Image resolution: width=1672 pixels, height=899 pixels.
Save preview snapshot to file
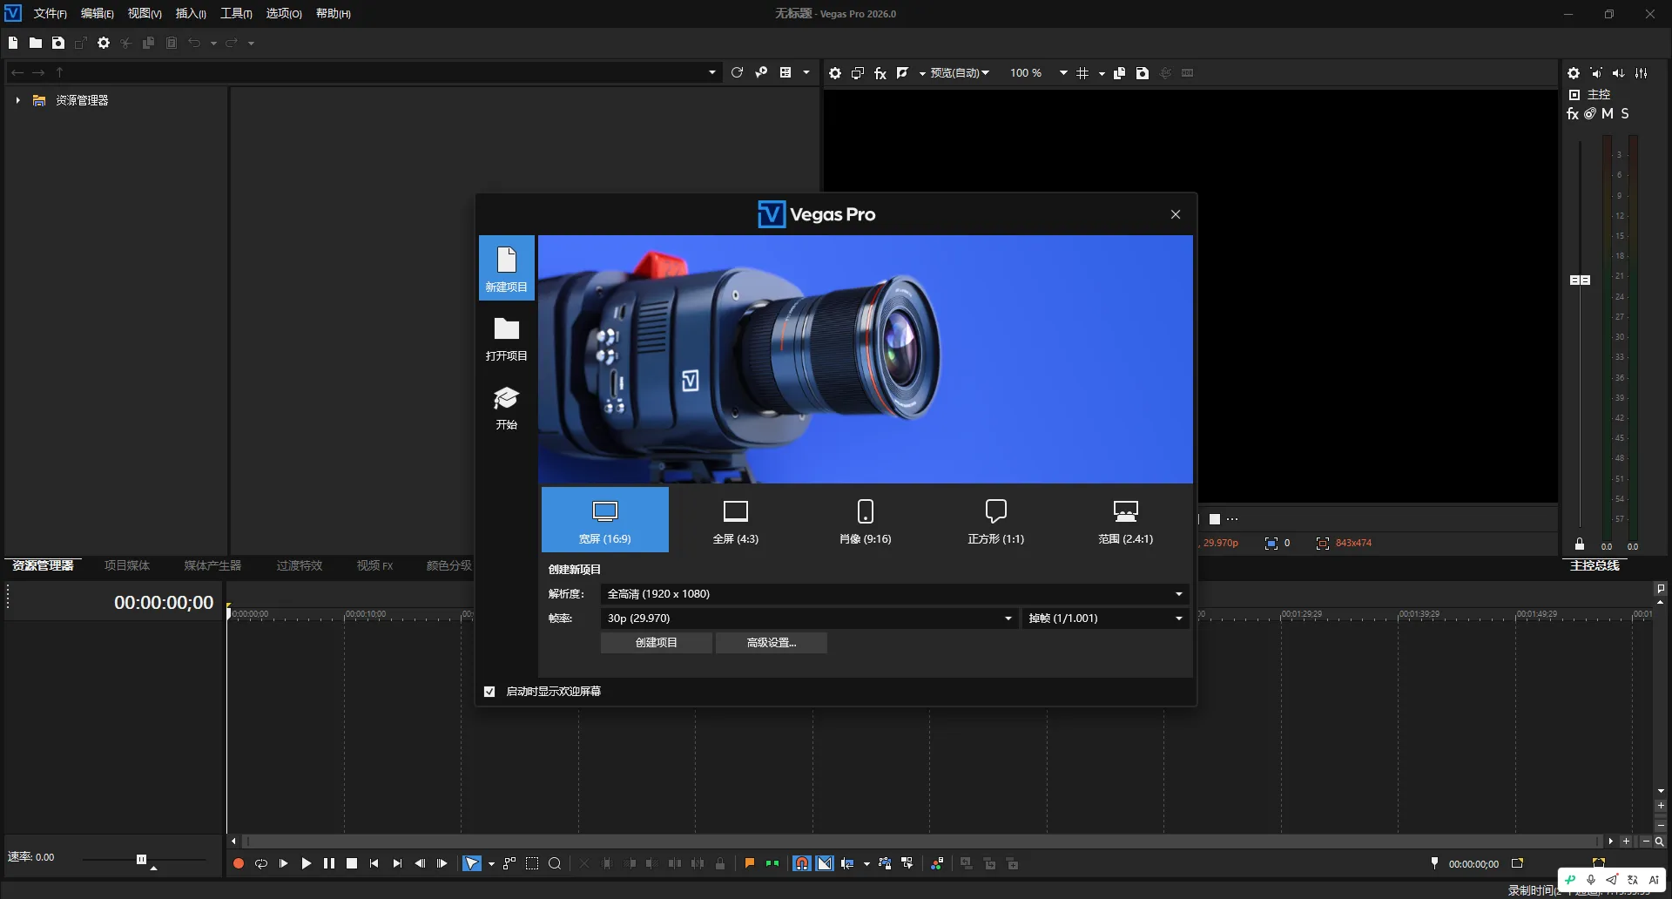click(1143, 73)
